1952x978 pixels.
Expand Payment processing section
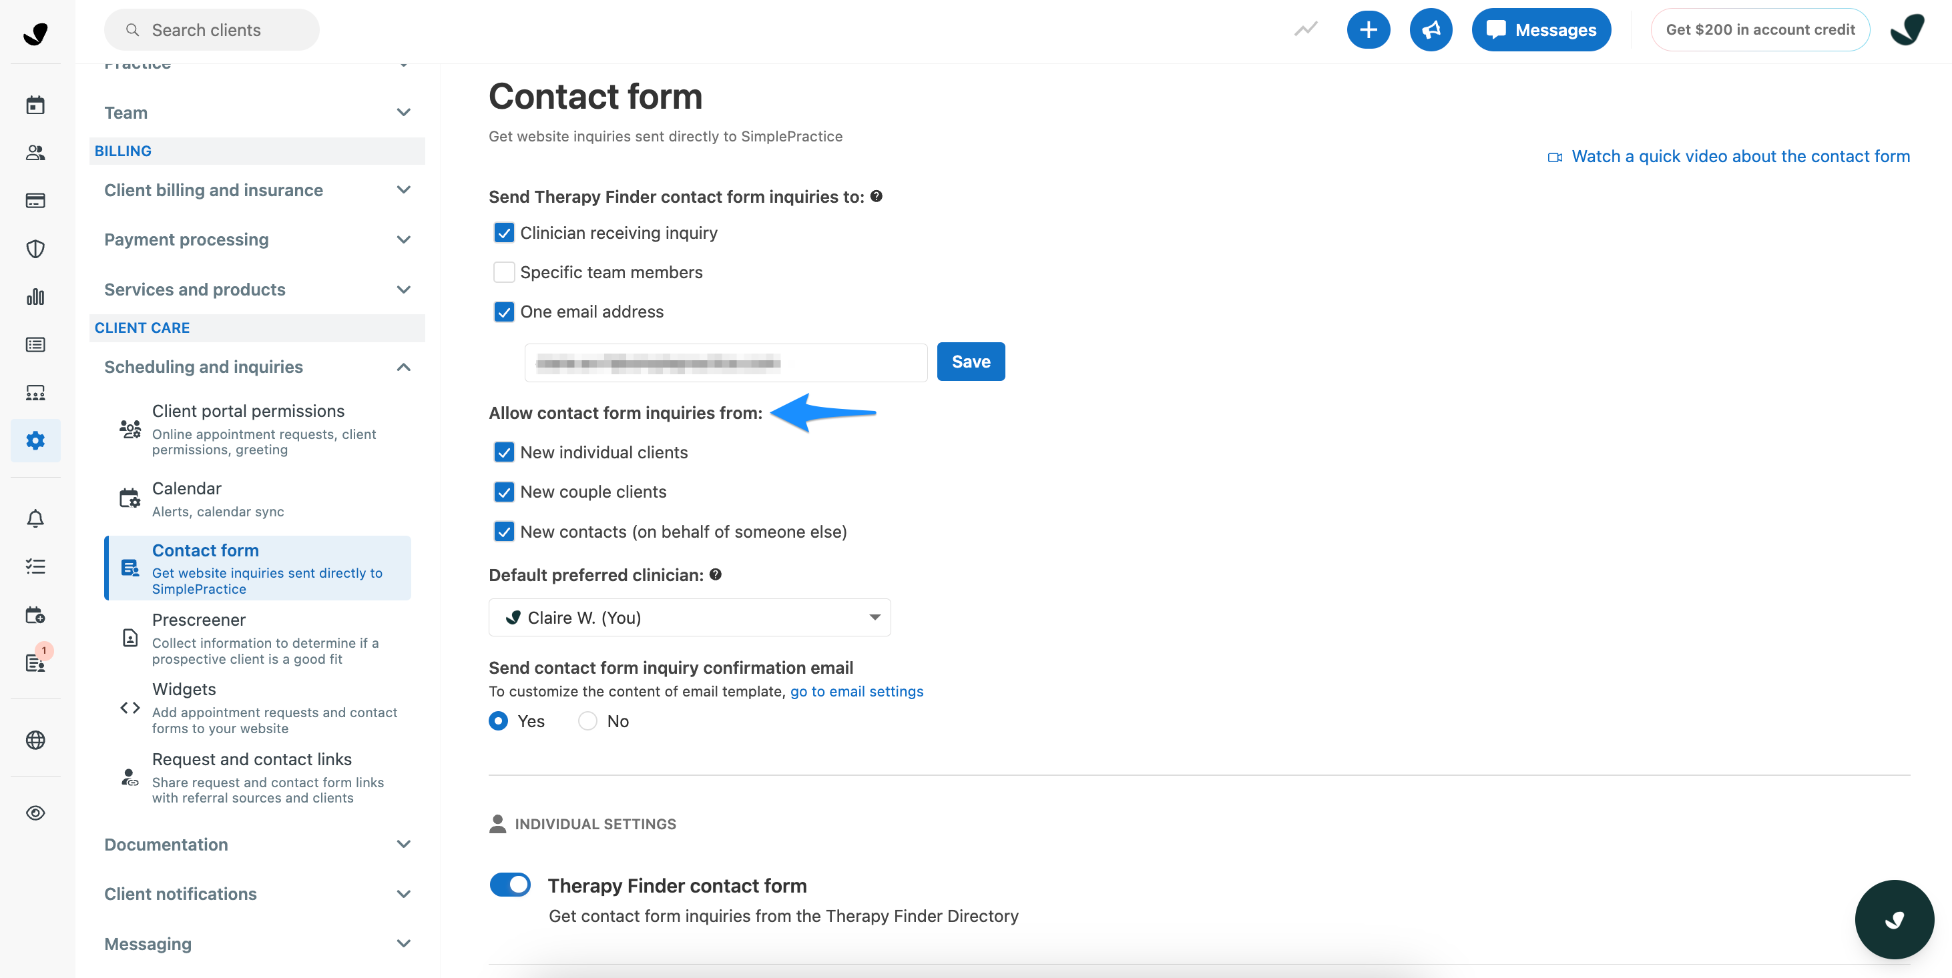click(258, 239)
